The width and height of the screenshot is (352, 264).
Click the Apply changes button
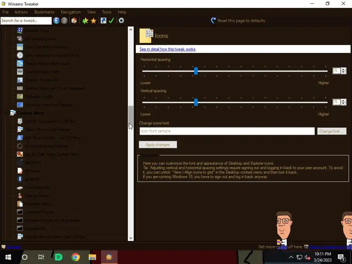click(158, 145)
